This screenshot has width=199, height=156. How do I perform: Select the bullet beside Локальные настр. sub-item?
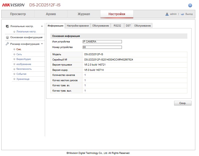click(x=14, y=32)
